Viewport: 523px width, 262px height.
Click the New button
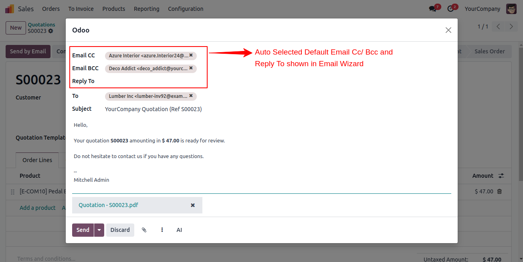pyautogui.click(x=16, y=28)
